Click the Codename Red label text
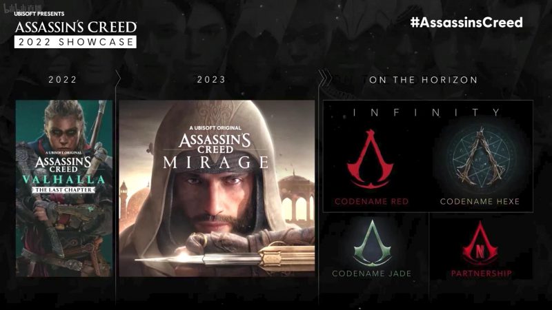 [371, 201]
